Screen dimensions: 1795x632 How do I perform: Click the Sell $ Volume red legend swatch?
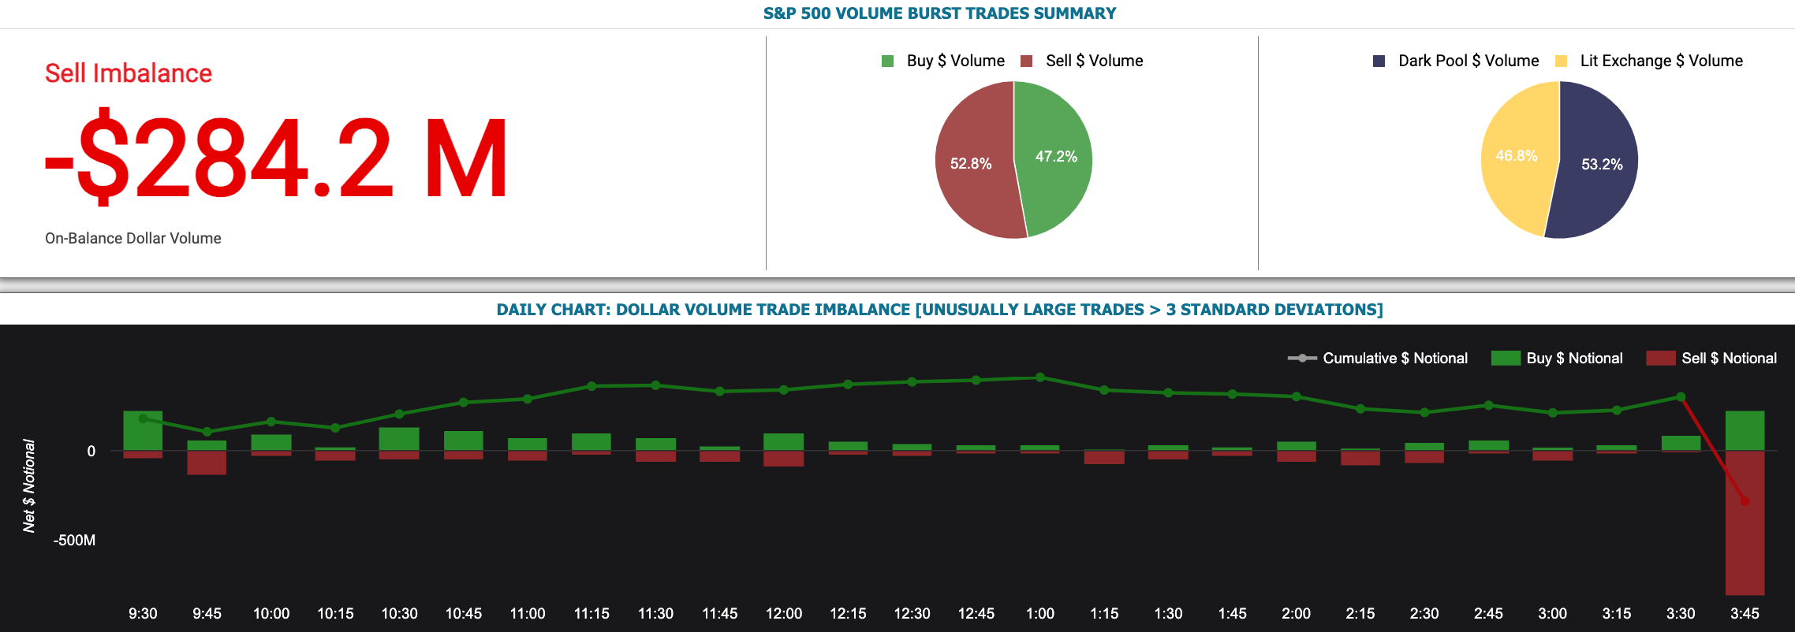(1026, 61)
